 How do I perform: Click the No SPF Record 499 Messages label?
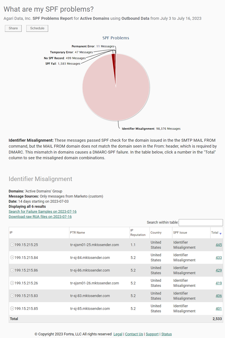pos(65,58)
